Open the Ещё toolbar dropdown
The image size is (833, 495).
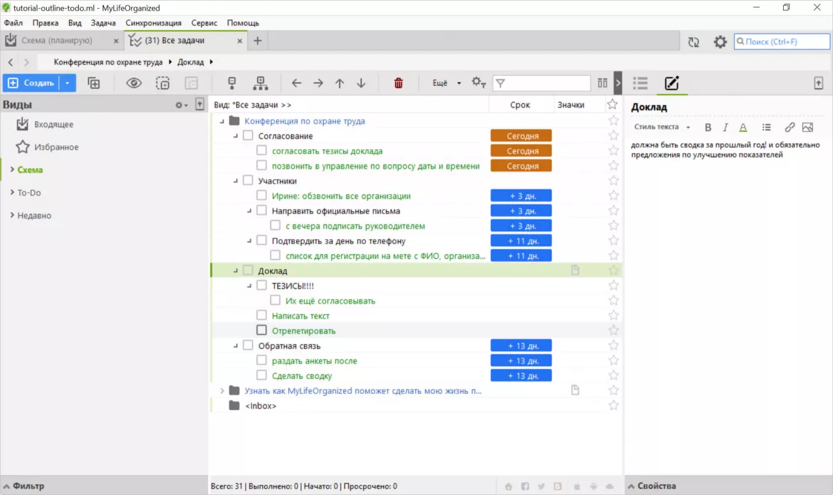point(447,83)
